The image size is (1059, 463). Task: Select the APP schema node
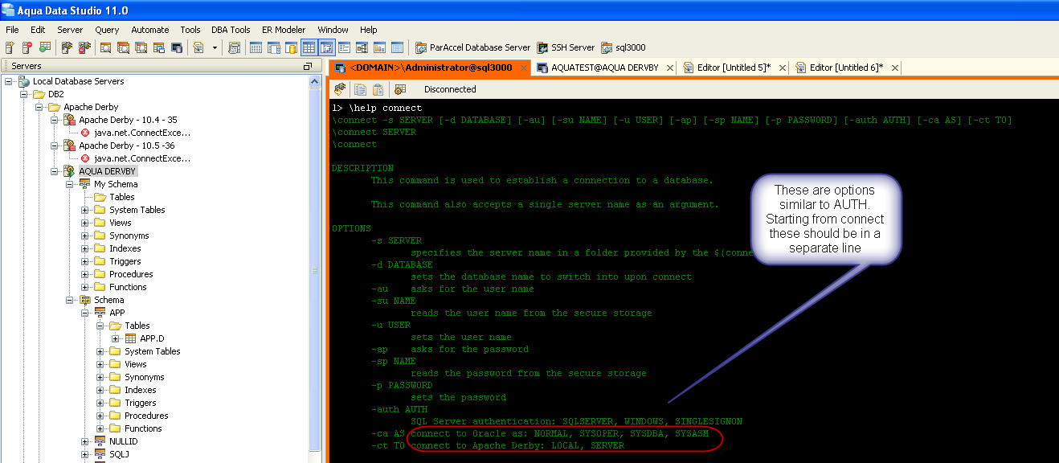tap(117, 313)
